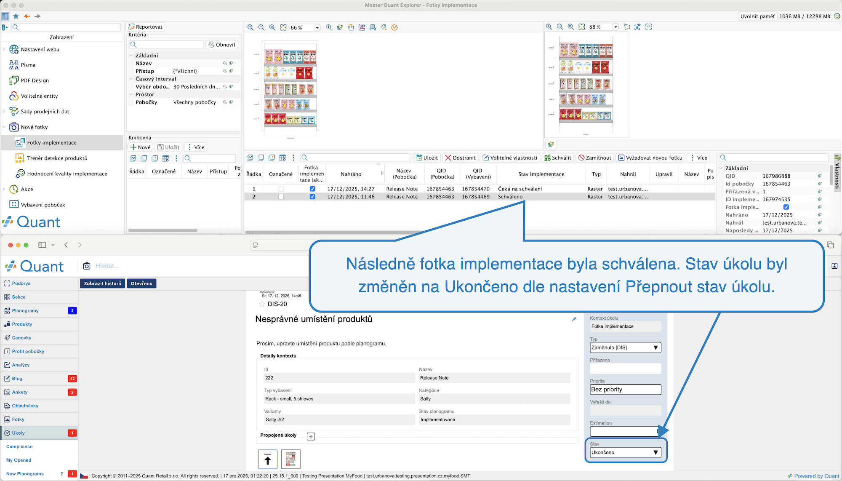The width and height of the screenshot is (842, 481).
Task: Click the Knihovna panel horizontal scrollbar
Action: tap(163, 230)
